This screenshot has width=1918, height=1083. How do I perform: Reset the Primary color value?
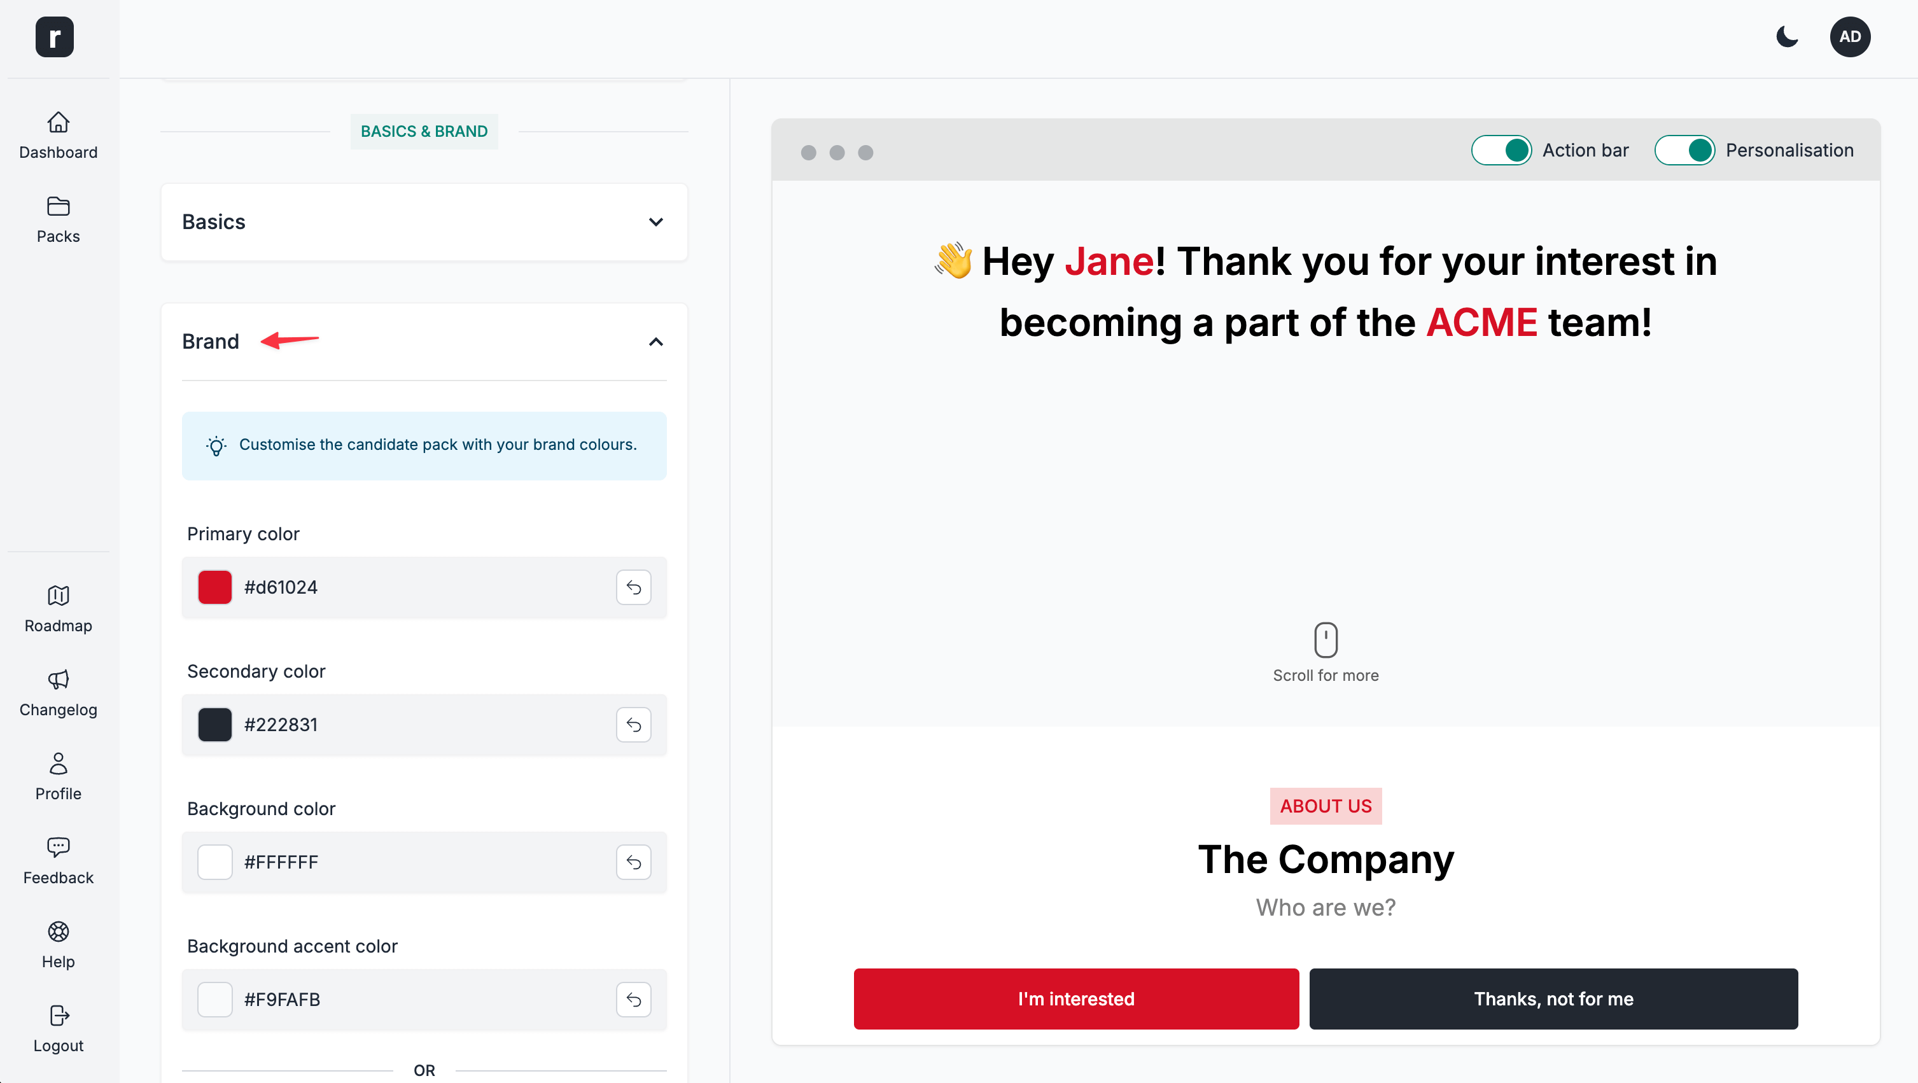point(633,587)
